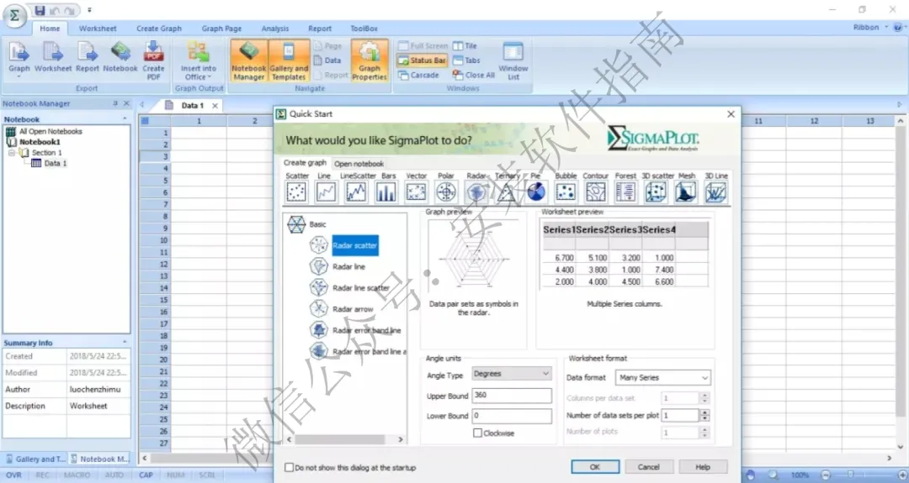Switch to the Open notebook tab
The width and height of the screenshot is (909, 483).
(359, 164)
